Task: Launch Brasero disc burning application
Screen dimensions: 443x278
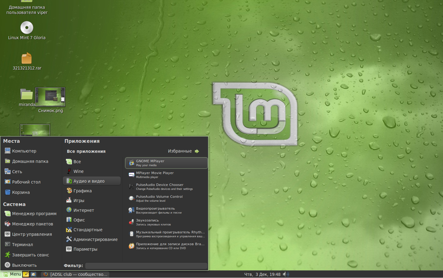Action: click(x=166, y=246)
